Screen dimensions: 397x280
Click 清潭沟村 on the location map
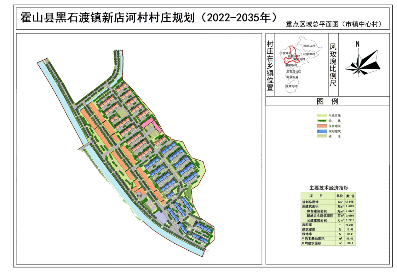tap(292, 86)
